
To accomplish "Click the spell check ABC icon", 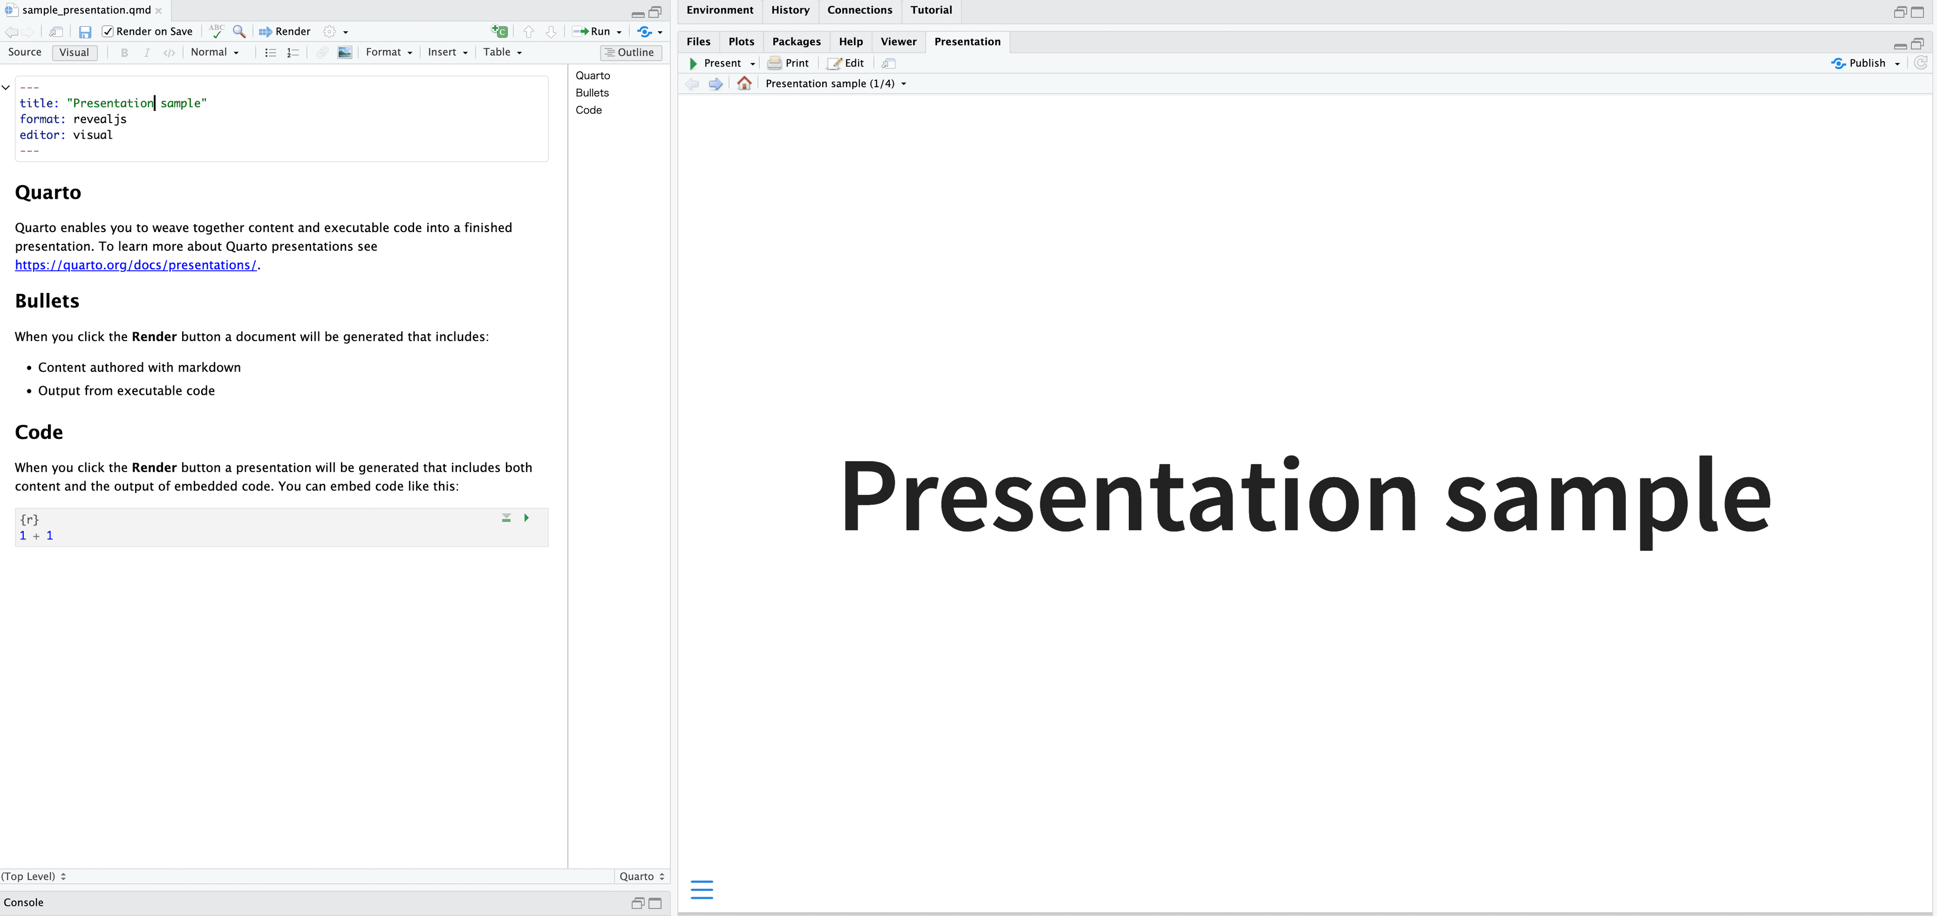I will pyautogui.click(x=216, y=32).
